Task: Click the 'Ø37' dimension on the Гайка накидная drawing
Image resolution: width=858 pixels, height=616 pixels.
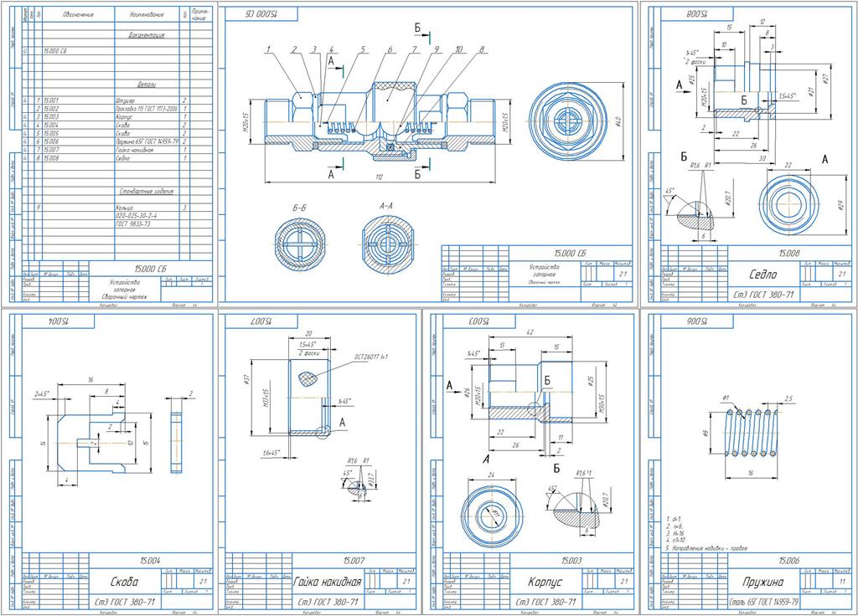Action: pyautogui.click(x=248, y=379)
